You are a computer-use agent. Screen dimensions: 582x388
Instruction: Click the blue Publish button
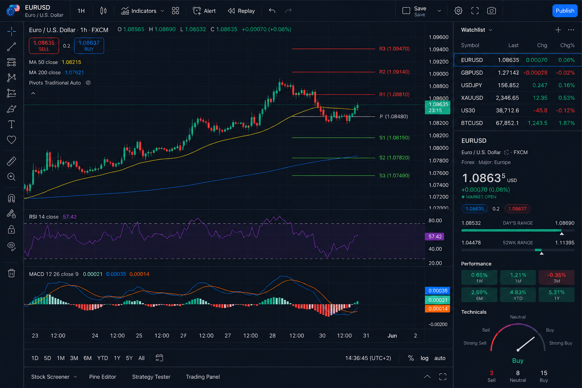point(565,11)
